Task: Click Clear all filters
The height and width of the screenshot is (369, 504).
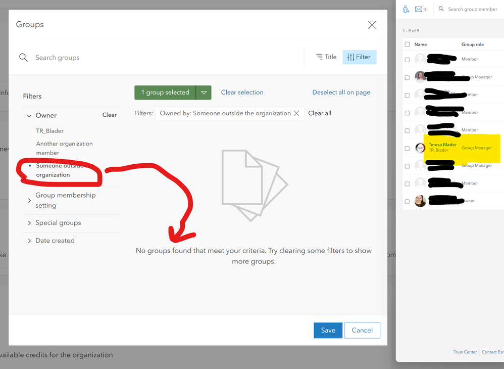Action: tap(320, 113)
